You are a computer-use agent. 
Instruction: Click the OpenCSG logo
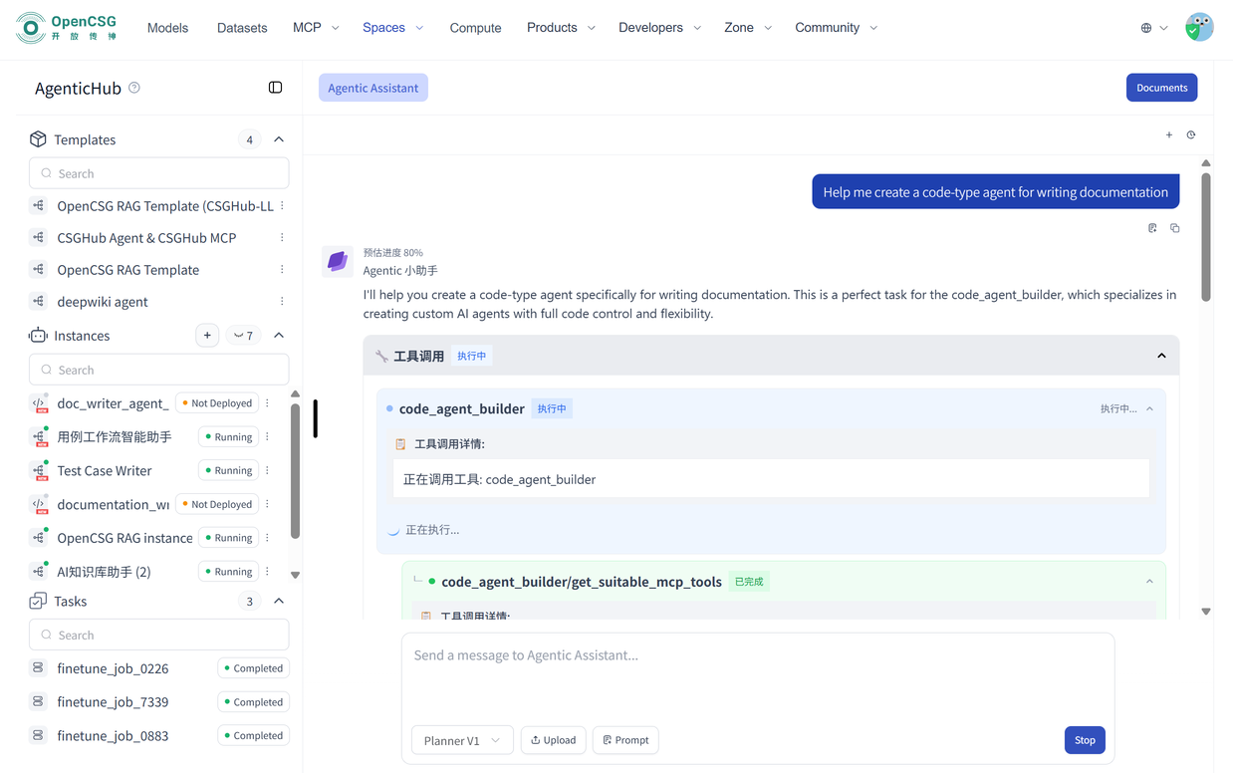[x=67, y=28]
